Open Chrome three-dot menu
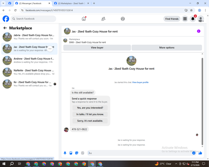Image resolution: width=209 pixels, height=167 pixels. click(205, 10)
